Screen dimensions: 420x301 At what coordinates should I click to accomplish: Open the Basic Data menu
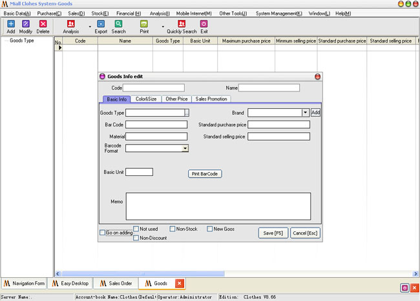(17, 14)
